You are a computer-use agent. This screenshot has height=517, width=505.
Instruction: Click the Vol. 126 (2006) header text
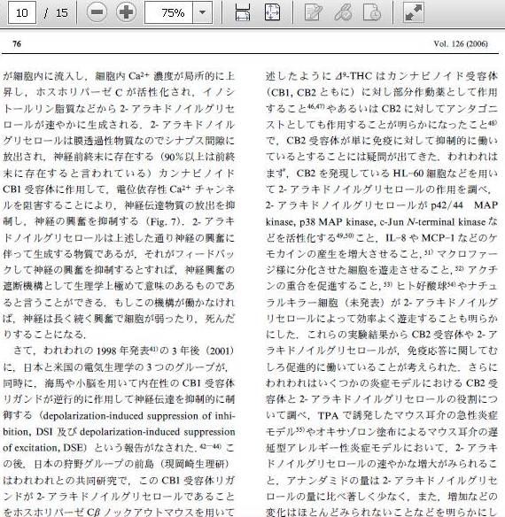click(x=461, y=44)
